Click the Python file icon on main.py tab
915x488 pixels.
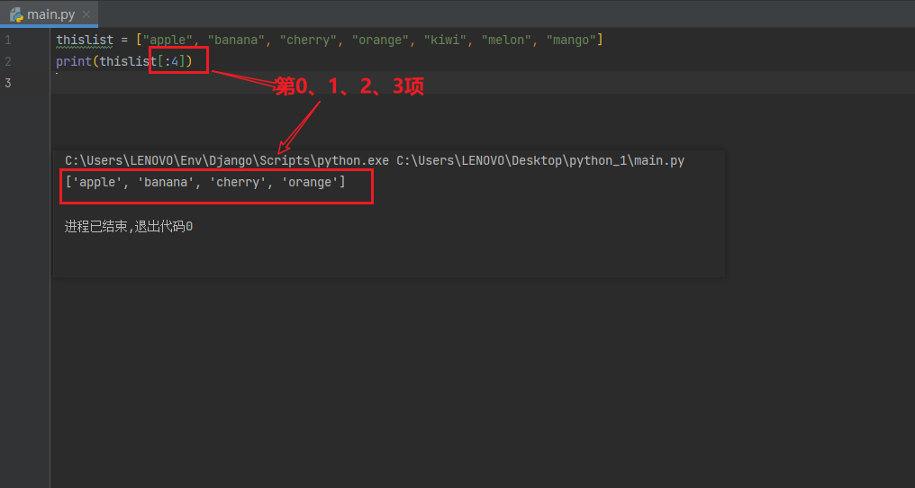tap(16, 14)
